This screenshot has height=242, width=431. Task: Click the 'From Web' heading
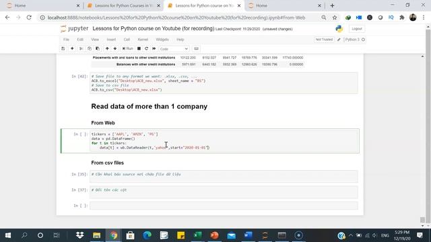[103, 123]
